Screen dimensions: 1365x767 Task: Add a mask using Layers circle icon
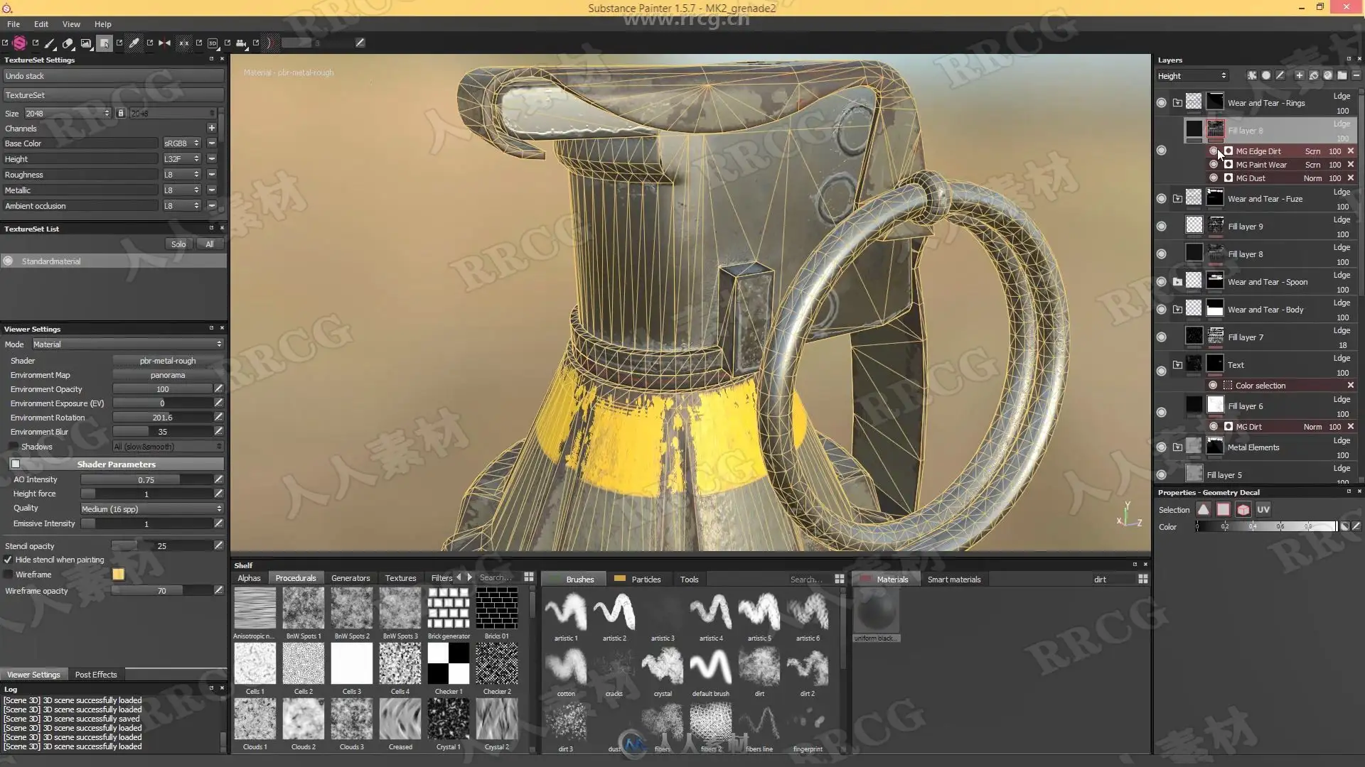1266,75
